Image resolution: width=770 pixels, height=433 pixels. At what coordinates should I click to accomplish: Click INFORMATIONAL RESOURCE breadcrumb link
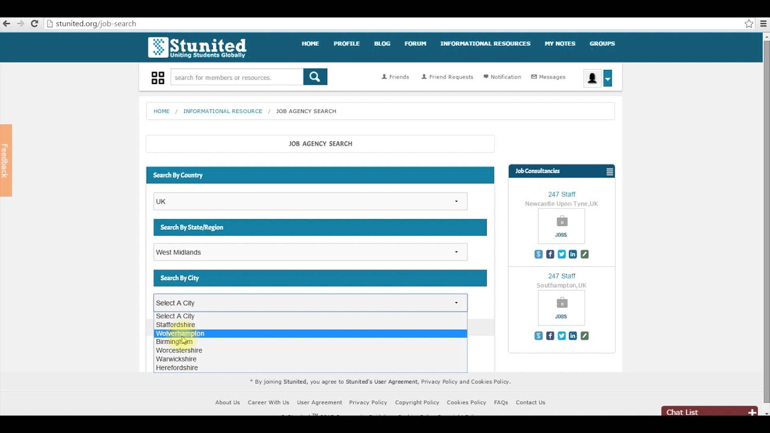223,111
